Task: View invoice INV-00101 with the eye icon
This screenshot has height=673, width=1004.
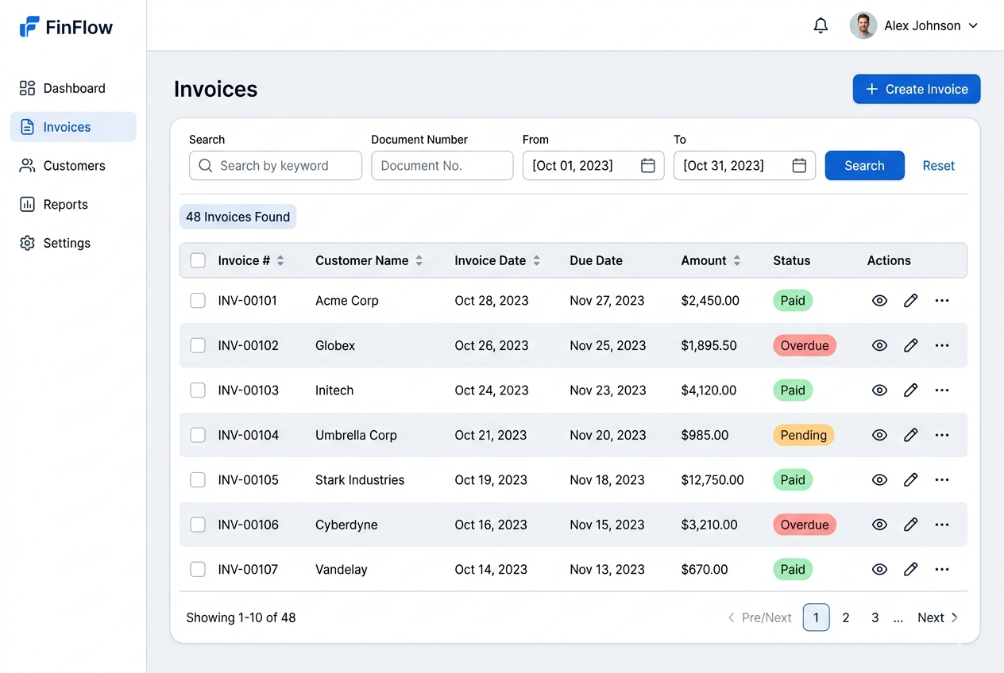Action: pyautogui.click(x=879, y=301)
